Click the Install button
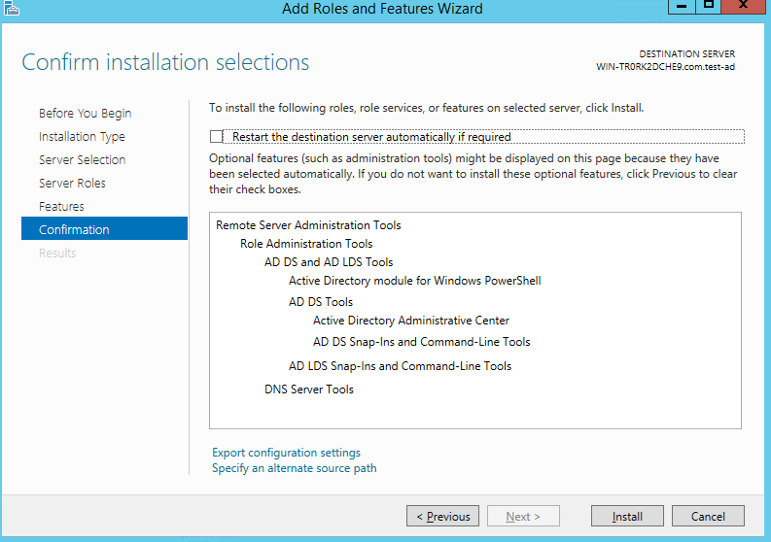 [627, 517]
